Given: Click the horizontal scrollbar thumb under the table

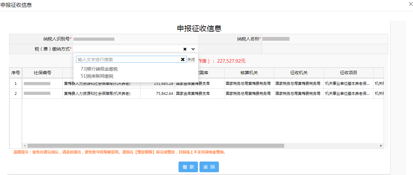Looking at the screenshot, I should point(156,146).
